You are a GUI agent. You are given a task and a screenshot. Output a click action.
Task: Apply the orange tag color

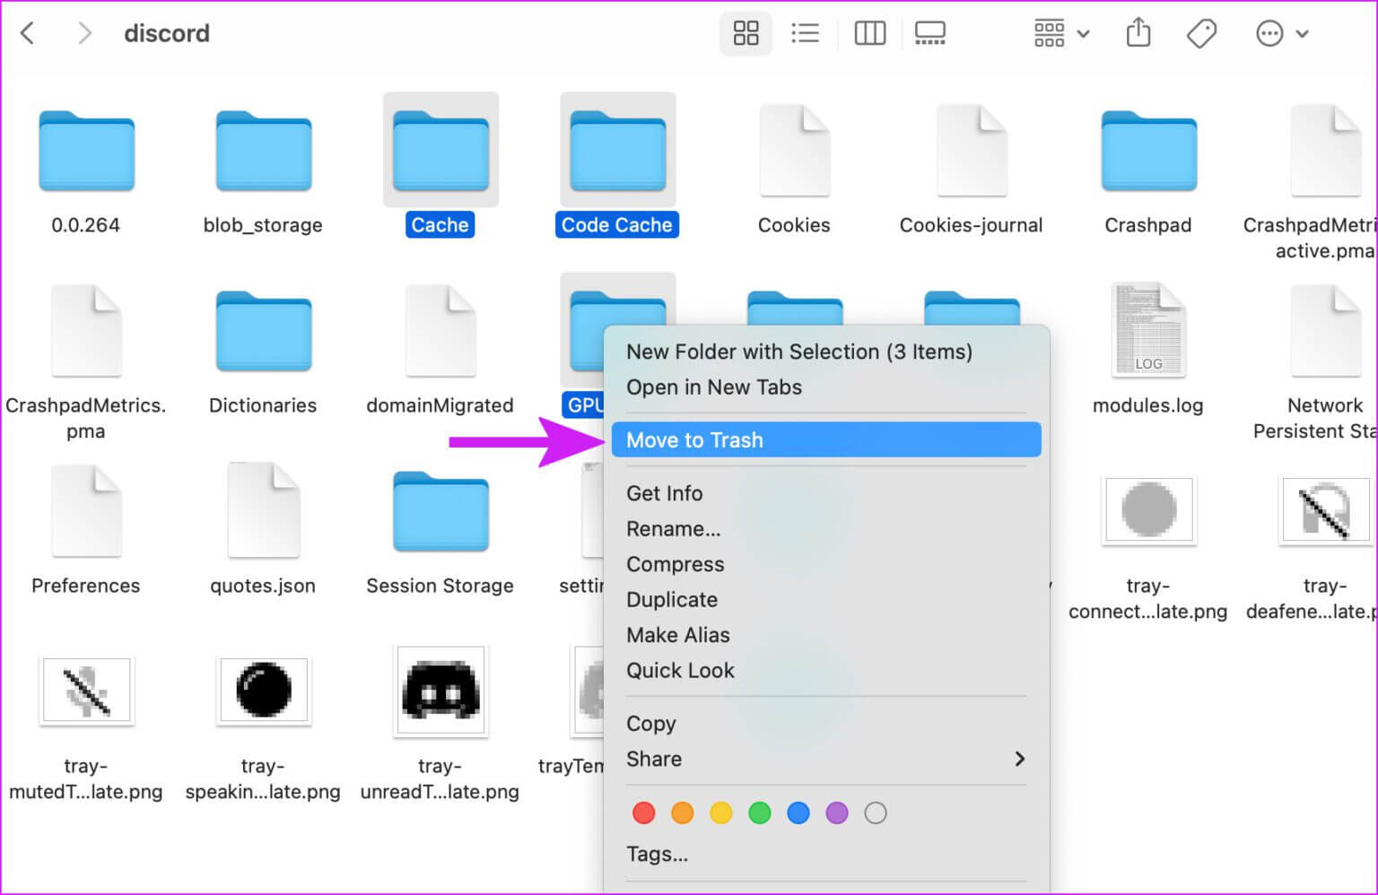tap(683, 813)
